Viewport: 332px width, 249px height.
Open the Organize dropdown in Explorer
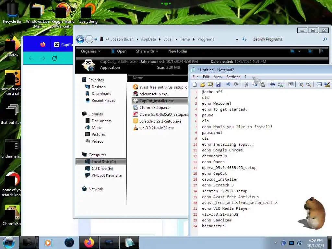click(91, 51)
